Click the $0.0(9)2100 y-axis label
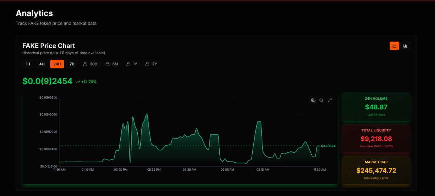Screen dimensions: 435x196 click(49, 166)
